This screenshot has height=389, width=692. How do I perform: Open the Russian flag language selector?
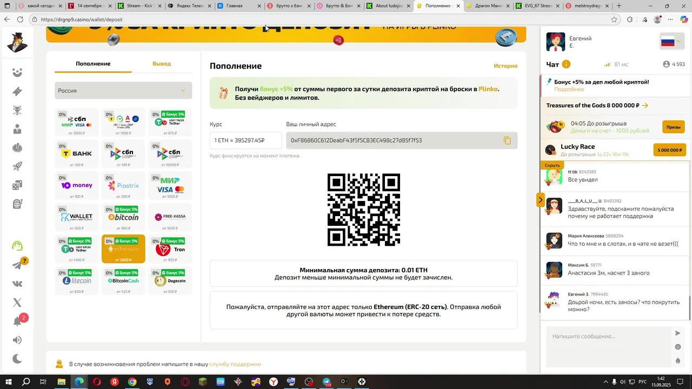click(x=672, y=42)
